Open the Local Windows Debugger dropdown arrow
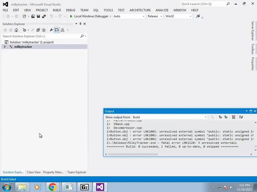257x192 pixels. [x=110, y=16]
